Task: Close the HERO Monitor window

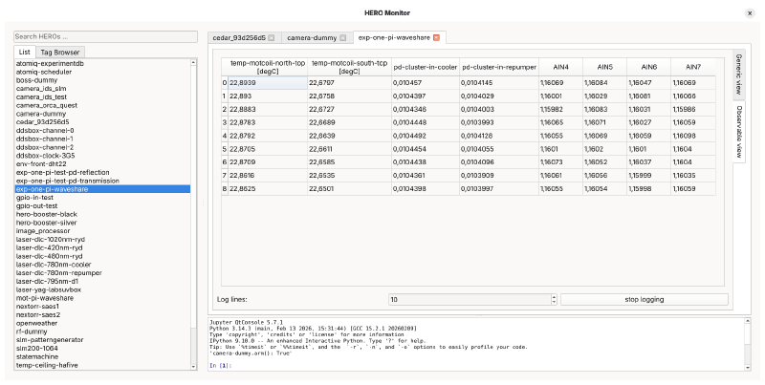Action: 750,13
